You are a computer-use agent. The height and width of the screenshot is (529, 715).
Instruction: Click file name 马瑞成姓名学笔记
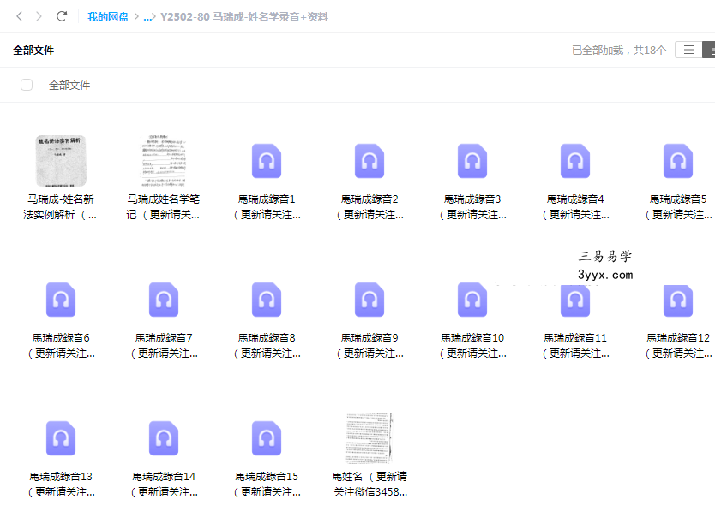pyautogui.click(x=164, y=206)
